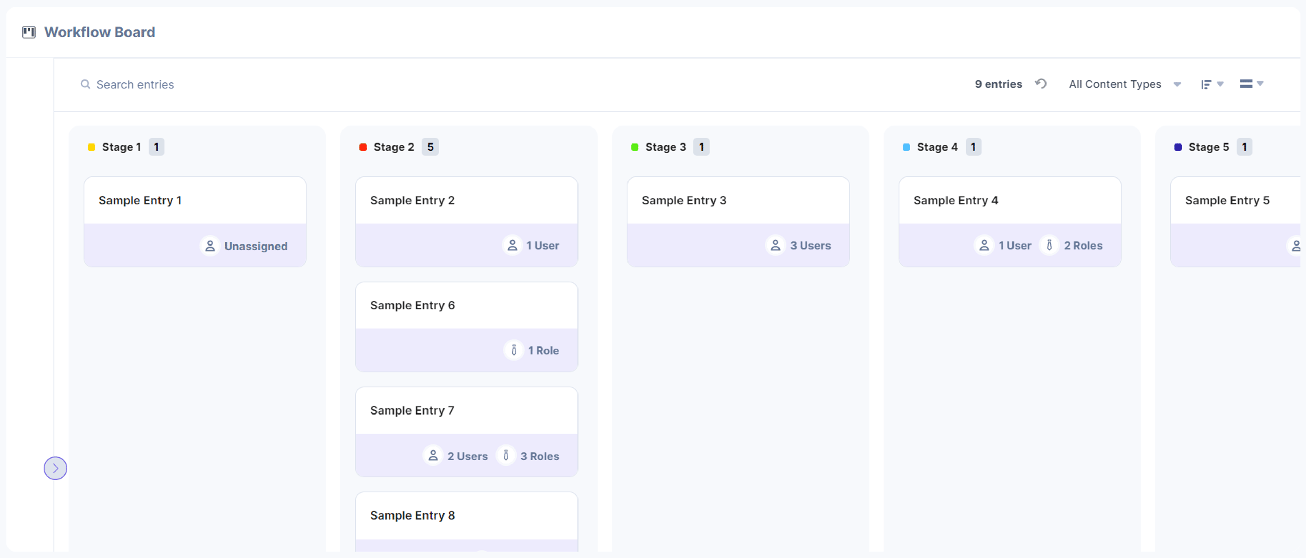
Task: Click the 2 Users label on Sample Entry 7
Action: 467,456
